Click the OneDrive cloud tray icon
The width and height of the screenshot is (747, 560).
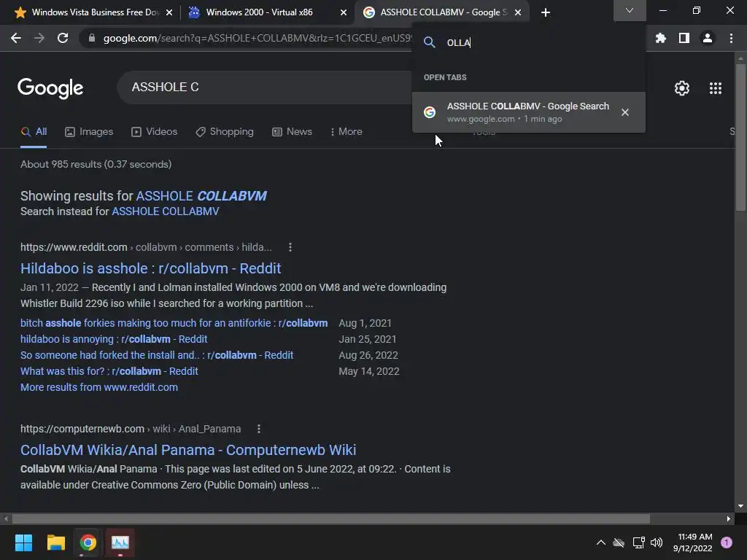(x=619, y=542)
